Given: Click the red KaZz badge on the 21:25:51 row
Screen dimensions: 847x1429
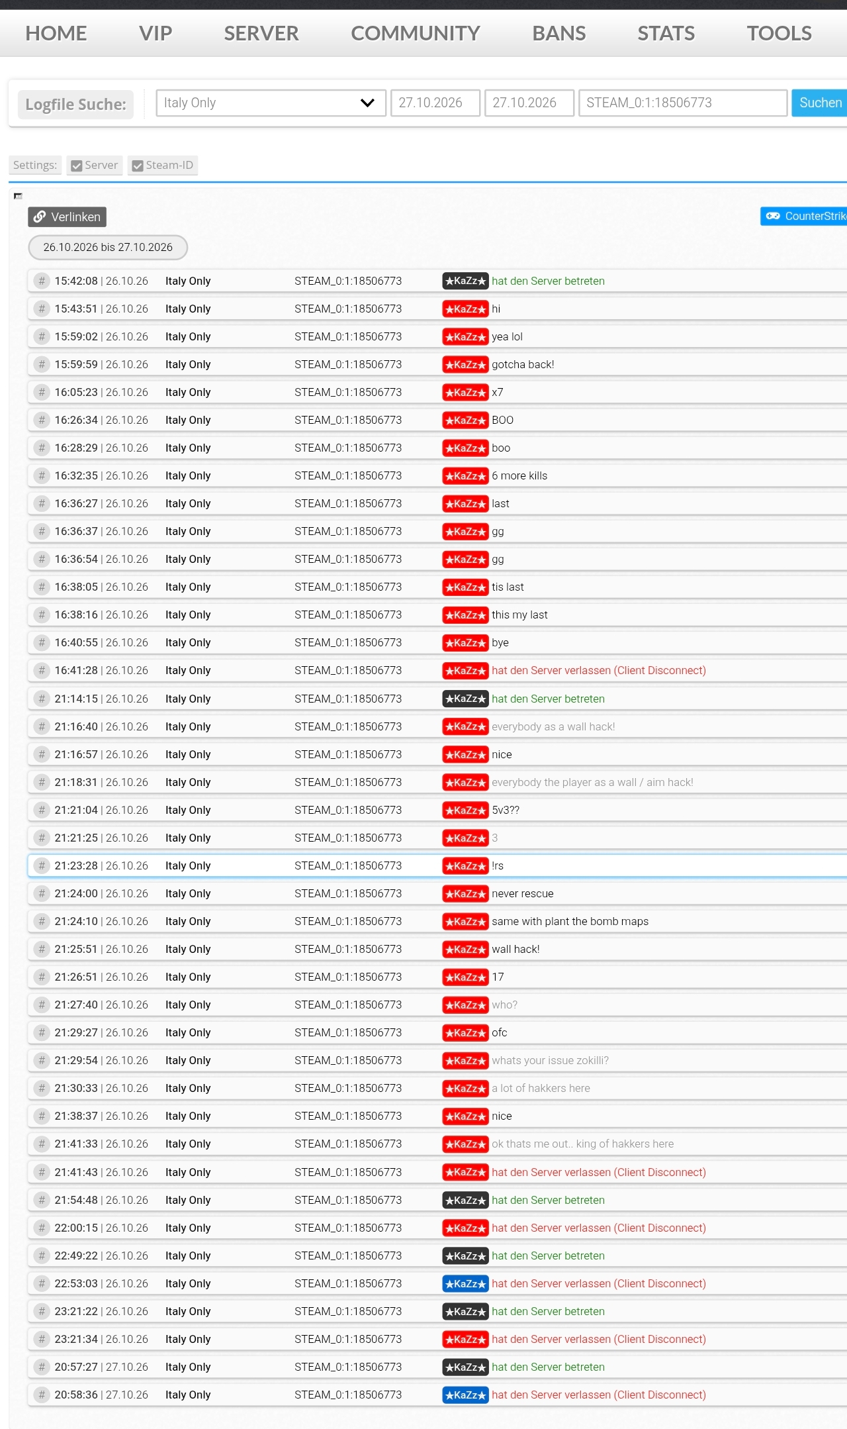Looking at the screenshot, I should tap(465, 949).
